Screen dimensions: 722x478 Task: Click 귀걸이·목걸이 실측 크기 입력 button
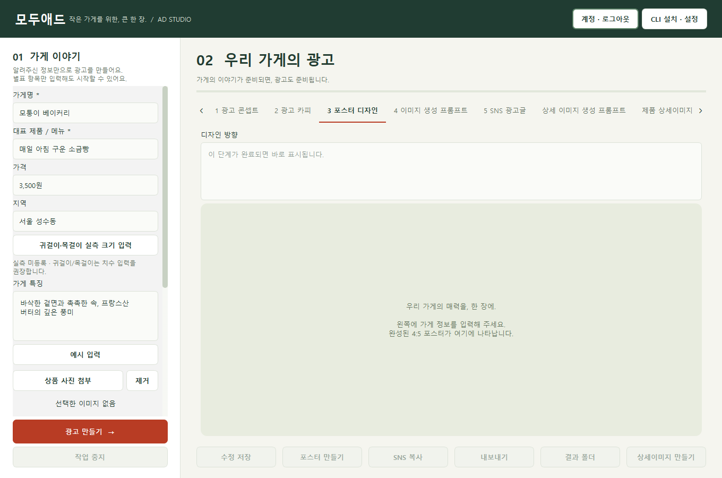point(85,245)
